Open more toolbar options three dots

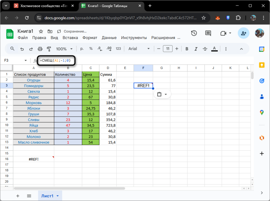[x=226, y=49]
